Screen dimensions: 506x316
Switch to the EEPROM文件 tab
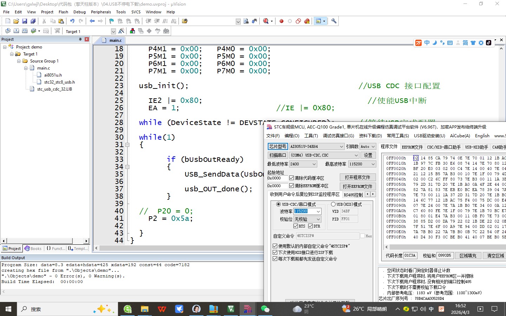(412, 147)
